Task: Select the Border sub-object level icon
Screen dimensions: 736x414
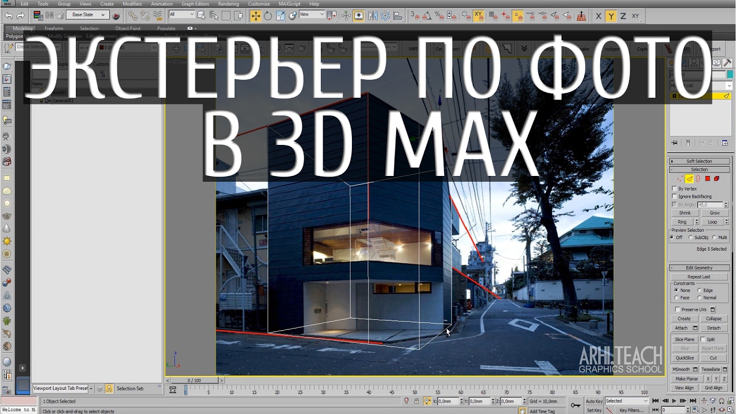Action: 698,179
